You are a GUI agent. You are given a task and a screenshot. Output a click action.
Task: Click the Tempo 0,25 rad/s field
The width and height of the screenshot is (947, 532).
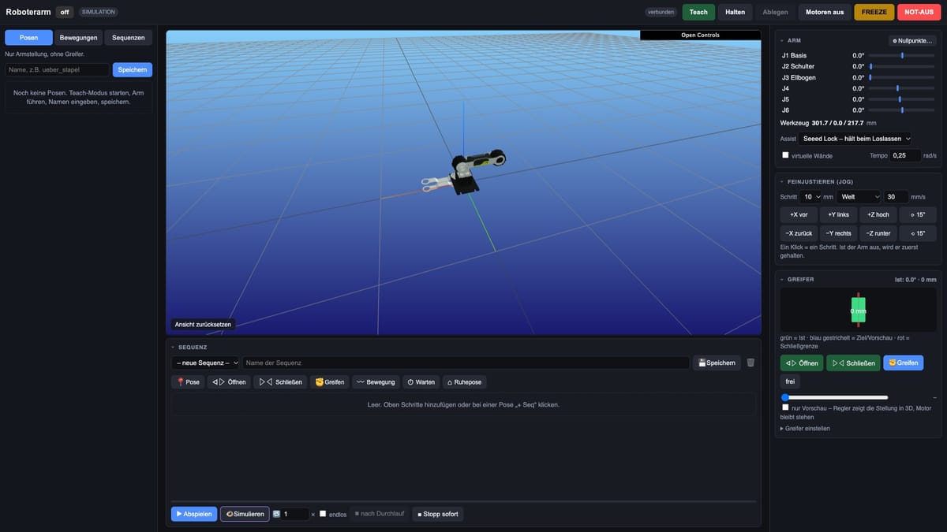(904, 155)
